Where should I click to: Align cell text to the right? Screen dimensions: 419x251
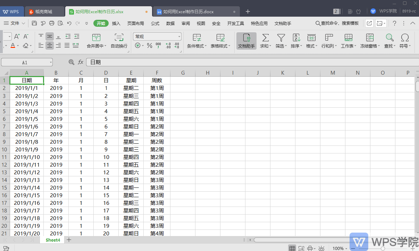click(58, 45)
